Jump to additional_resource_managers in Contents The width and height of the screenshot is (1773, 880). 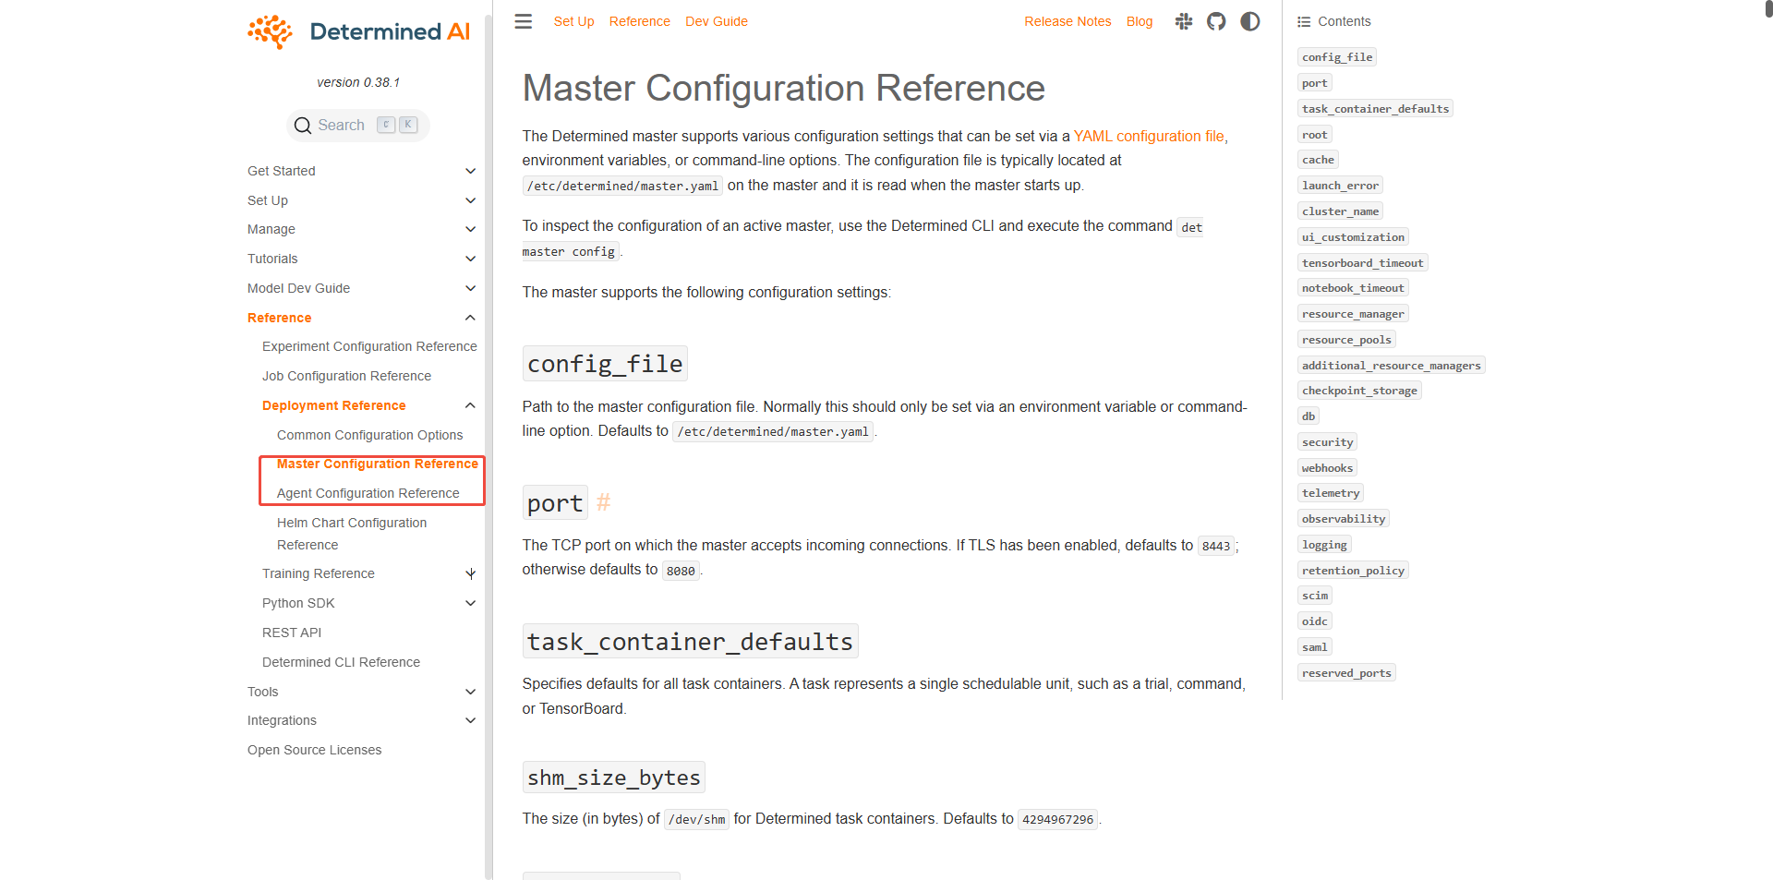pos(1391,366)
